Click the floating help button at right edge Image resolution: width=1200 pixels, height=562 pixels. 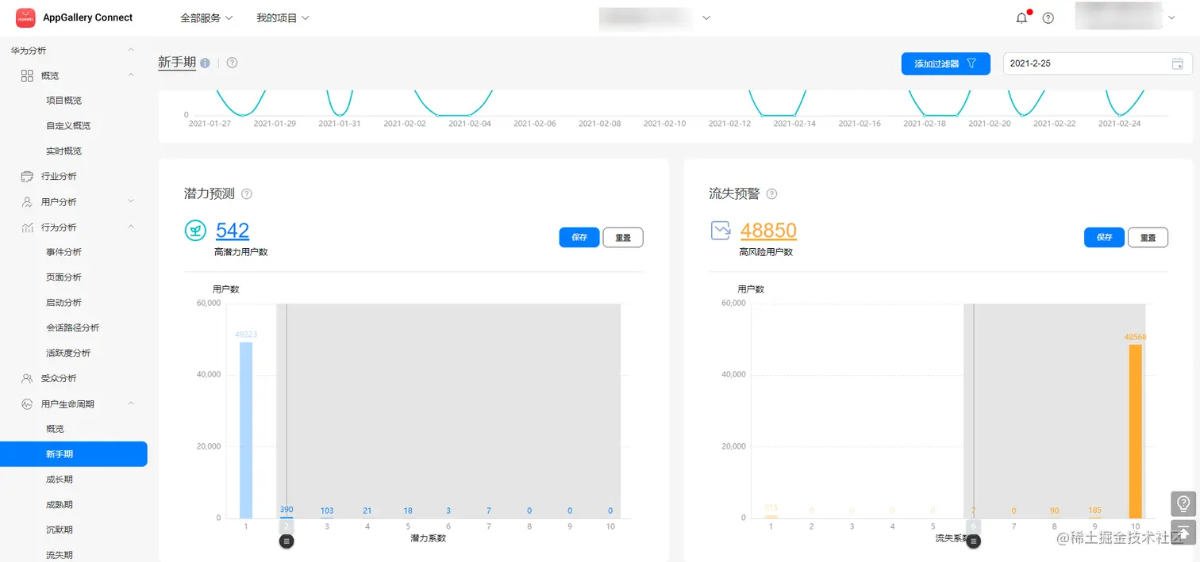(1183, 503)
